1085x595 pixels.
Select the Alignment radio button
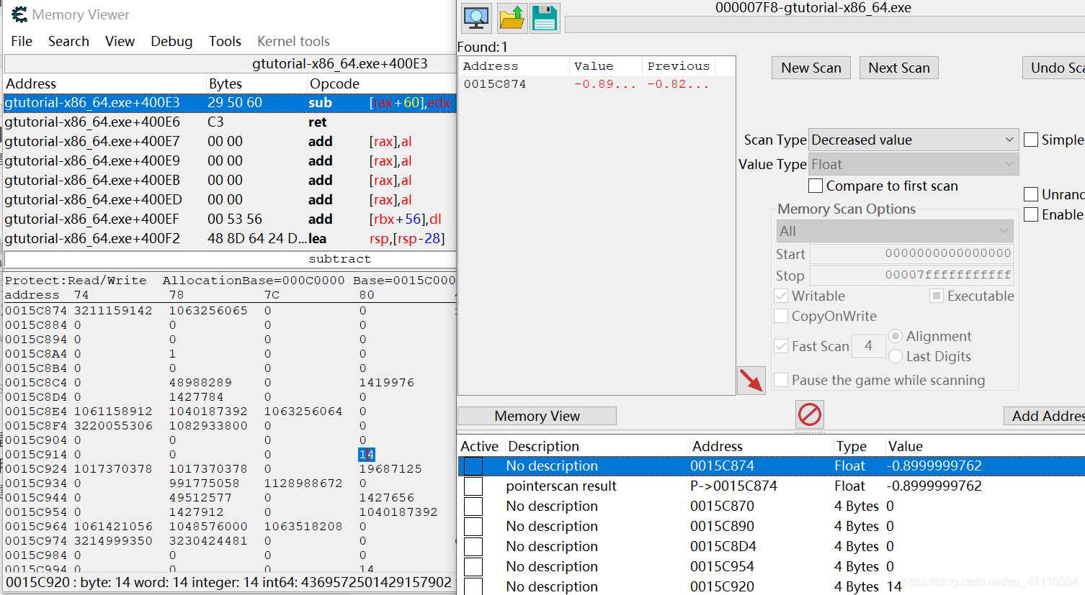click(896, 336)
